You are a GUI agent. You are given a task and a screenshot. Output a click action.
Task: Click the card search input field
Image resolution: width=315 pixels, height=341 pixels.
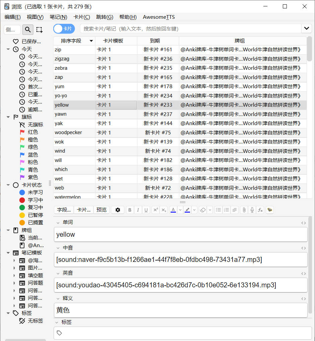[191, 29]
